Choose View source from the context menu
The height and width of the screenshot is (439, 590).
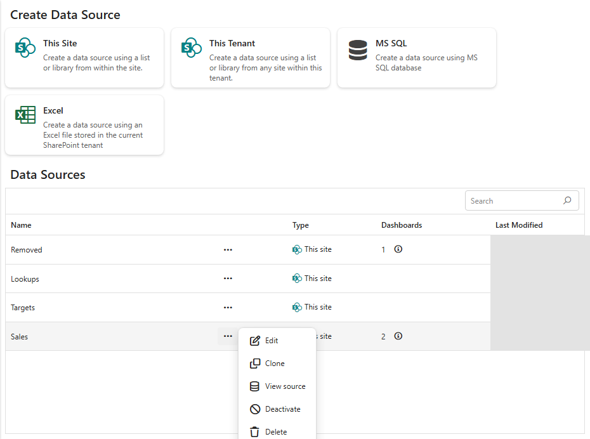coord(277,386)
